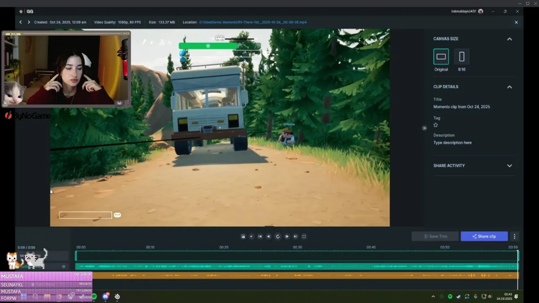Select the trim left handle on timeline

pos(76,255)
